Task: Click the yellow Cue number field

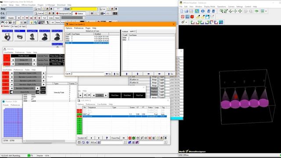Action: click(x=83, y=9)
